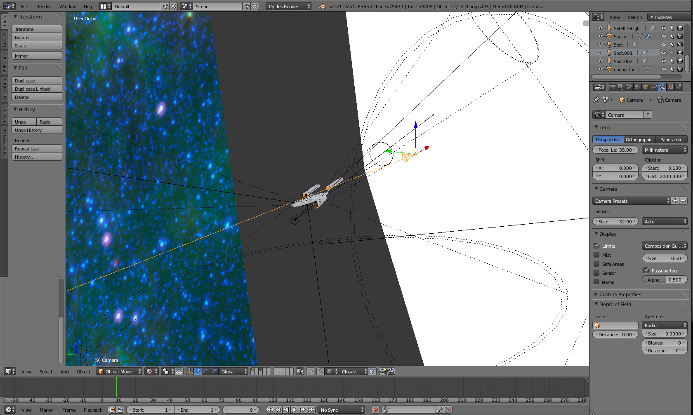Open the Window menu

pyautogui.click(x=67, y=6)
